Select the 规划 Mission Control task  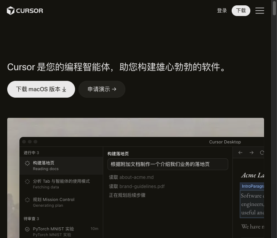(x=61, y=202)
